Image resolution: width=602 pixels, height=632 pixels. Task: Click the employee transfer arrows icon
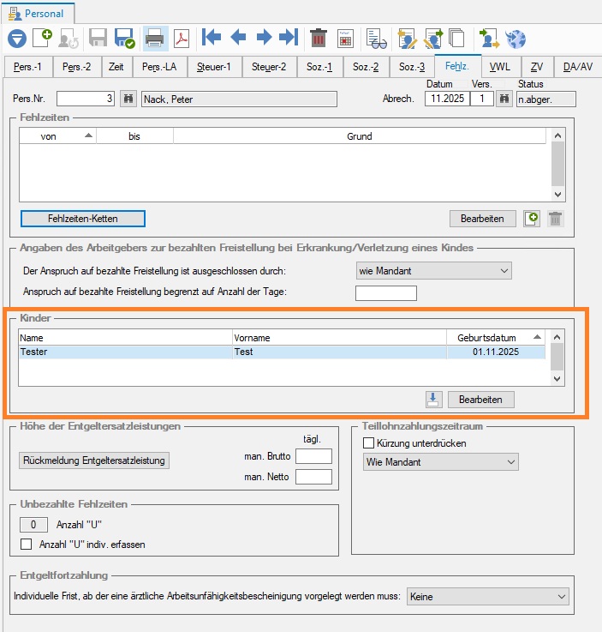coord(489,39)
